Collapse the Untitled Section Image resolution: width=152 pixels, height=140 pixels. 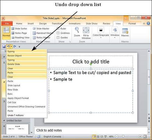pyautogui.click(x=4, y=120)
